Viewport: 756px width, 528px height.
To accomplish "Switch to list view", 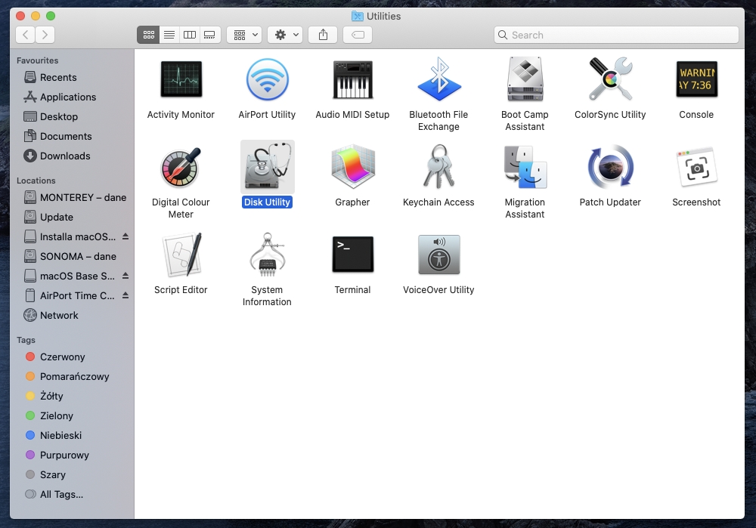I will [169, 35].
